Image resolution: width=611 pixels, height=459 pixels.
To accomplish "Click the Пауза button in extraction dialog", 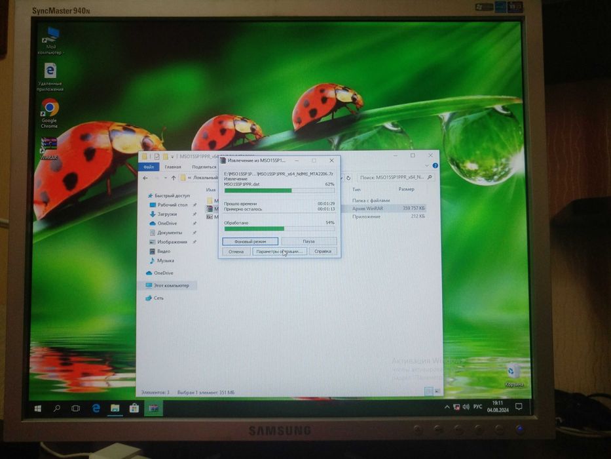I will click(x=308, y=241).
